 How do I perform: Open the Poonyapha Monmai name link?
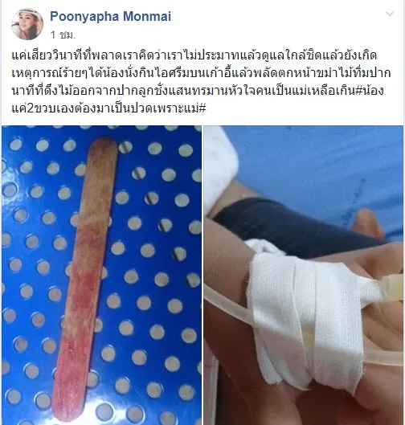point(111,16)
